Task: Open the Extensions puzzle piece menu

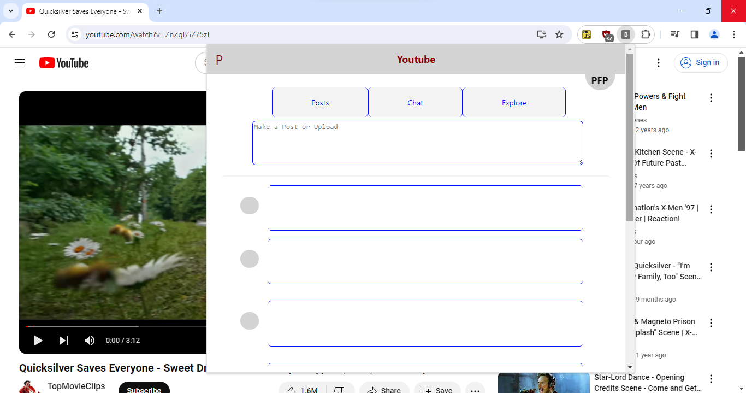Action: tap(646, 34)
